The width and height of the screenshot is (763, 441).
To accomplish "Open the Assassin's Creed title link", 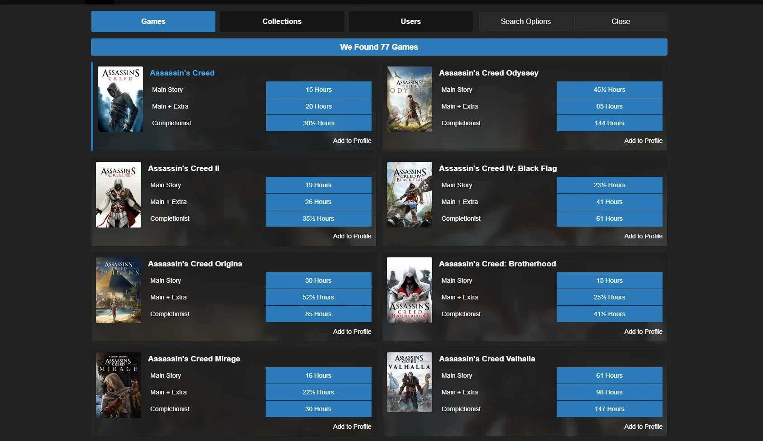I will [182, 73].
